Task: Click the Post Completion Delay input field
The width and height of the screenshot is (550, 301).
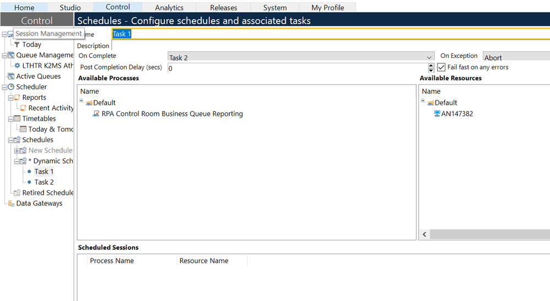Action: (298, 68)
